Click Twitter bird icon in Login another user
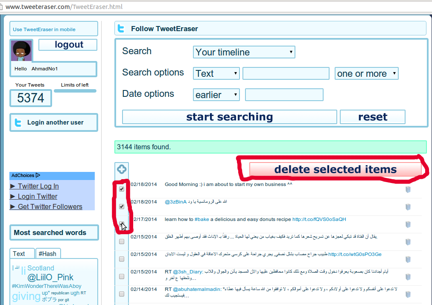Screen dimensions: 432x305 click(18, 123)
